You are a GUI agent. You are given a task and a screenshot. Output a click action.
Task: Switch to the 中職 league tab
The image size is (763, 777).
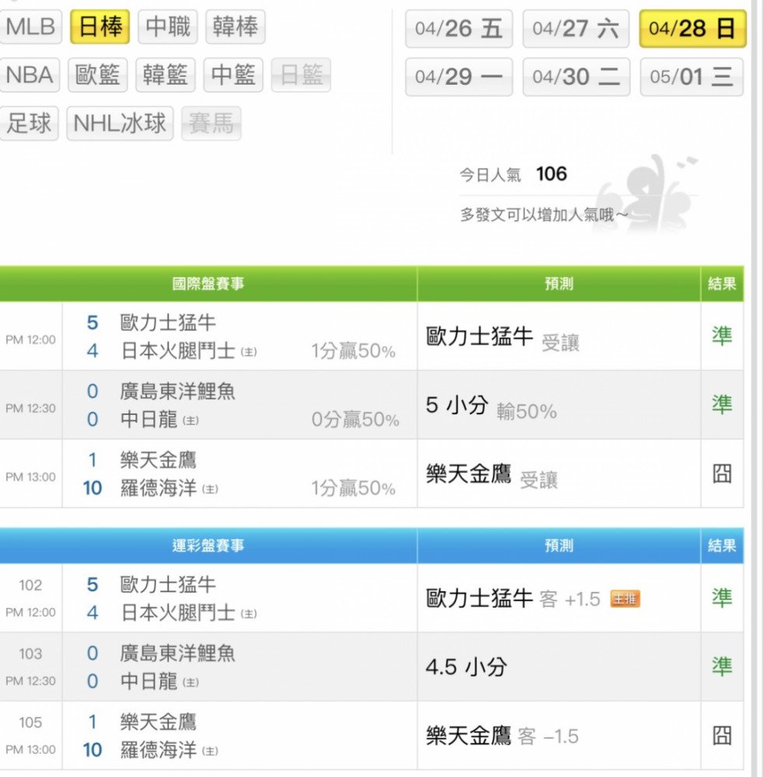point(168,26)
